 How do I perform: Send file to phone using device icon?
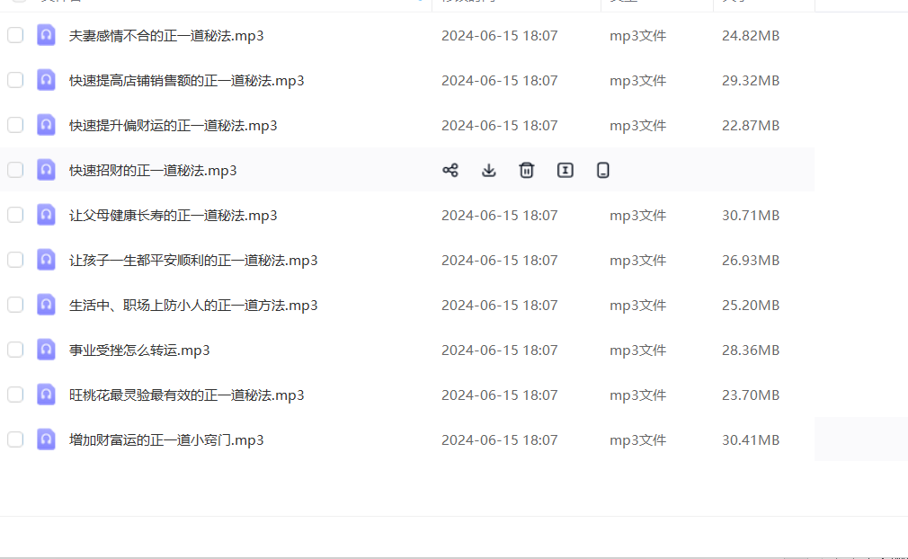click(602, 170)
